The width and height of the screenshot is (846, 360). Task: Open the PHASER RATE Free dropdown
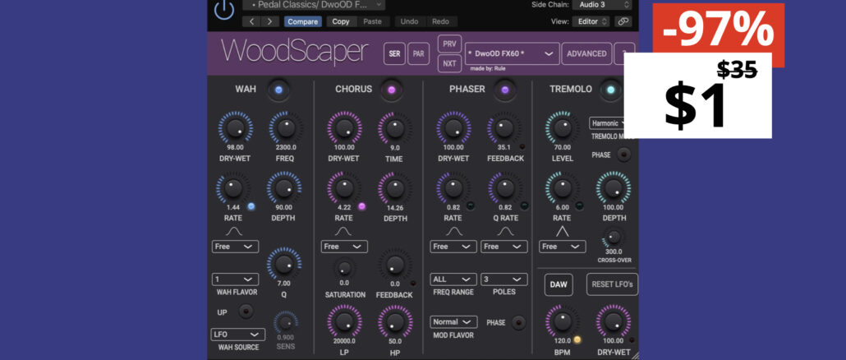[453, 247]
